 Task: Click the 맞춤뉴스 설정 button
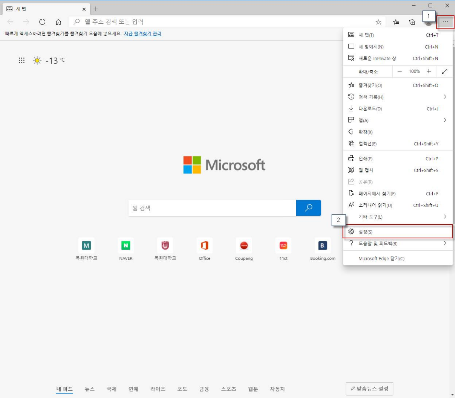[369, 389]
